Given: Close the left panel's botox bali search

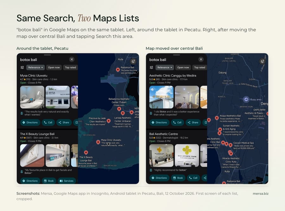Looking at the screenshot, I should point(72,59).
